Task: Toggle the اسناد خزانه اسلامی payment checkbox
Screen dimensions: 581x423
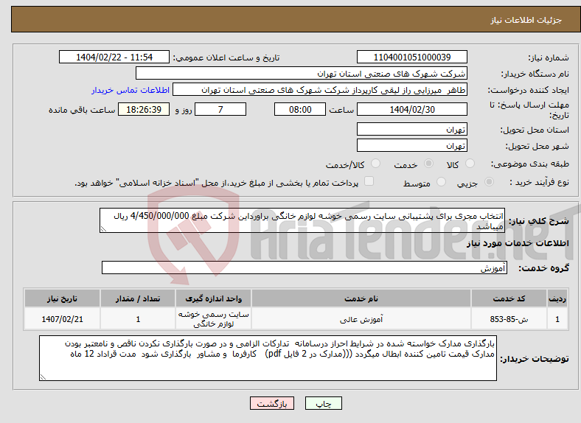Action: [369, 181]
